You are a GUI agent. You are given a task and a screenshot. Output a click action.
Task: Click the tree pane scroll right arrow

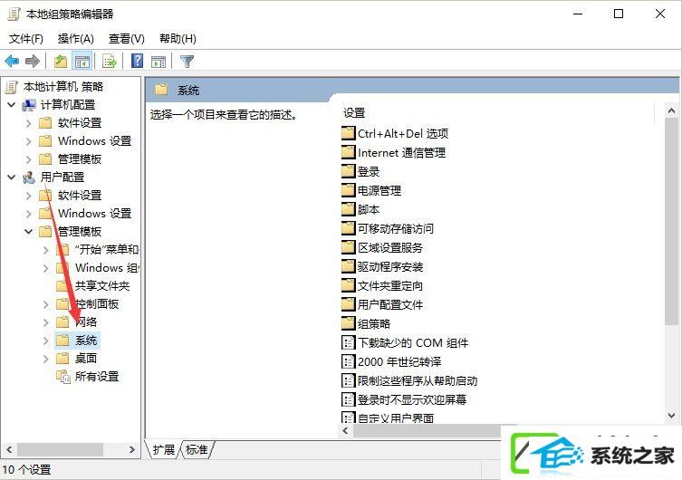pyautogui.click(x=132, y=449)
